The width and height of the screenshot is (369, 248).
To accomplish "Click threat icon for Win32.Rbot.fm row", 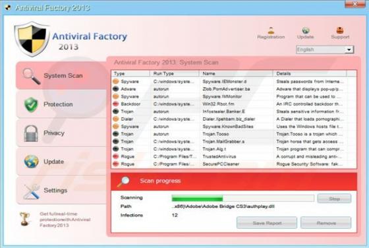I will pyautogui.click(x=115, y=104).
